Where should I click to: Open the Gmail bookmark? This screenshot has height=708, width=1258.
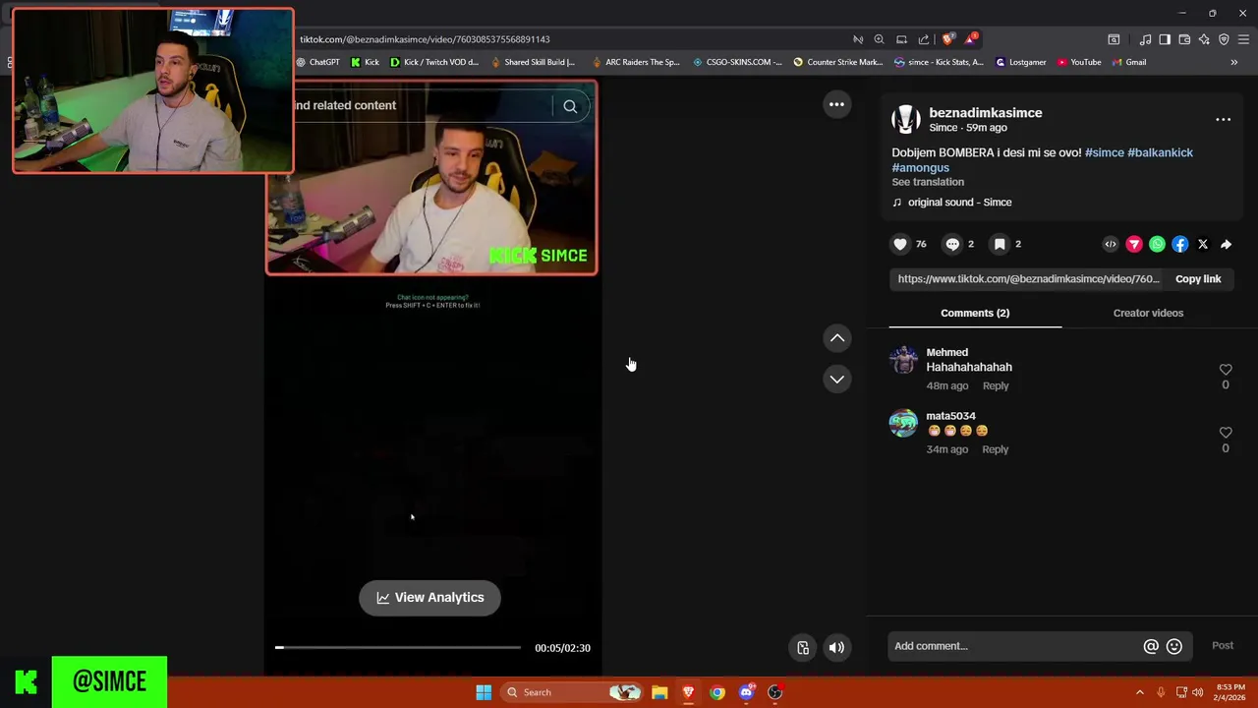pos(1129,62)
